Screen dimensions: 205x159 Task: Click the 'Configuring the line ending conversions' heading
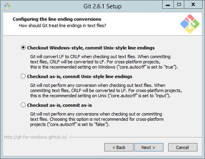(57, 19)
